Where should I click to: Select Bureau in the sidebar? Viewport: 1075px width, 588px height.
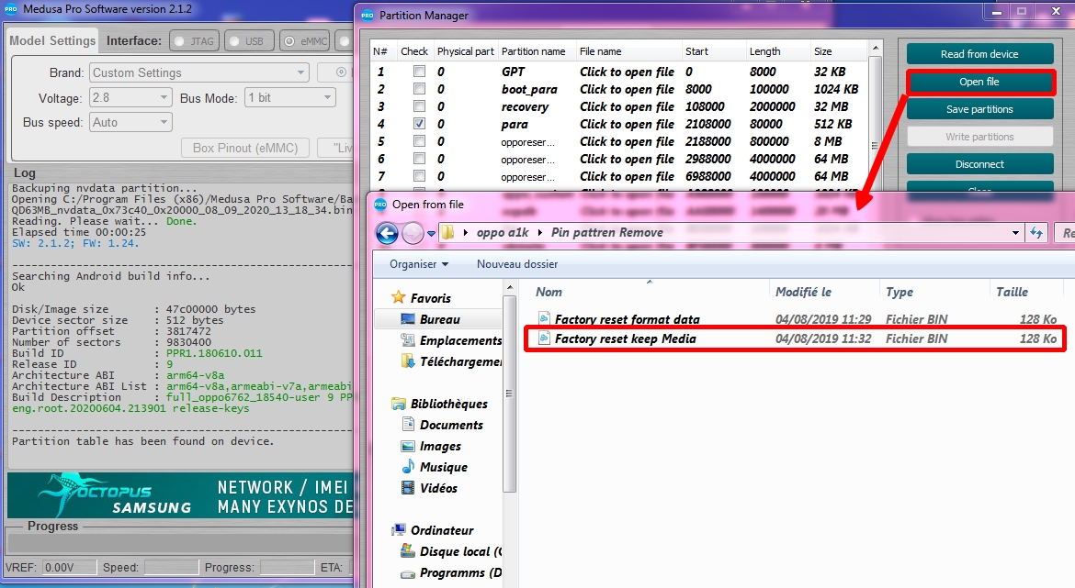439,319
